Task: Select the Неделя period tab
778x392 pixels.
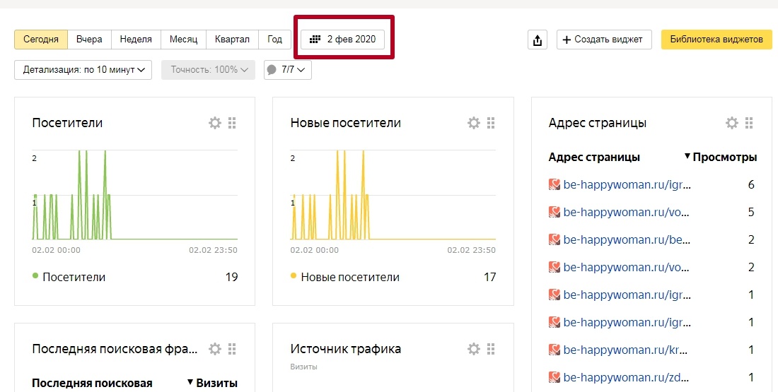Action: click(x=136, y=40)
